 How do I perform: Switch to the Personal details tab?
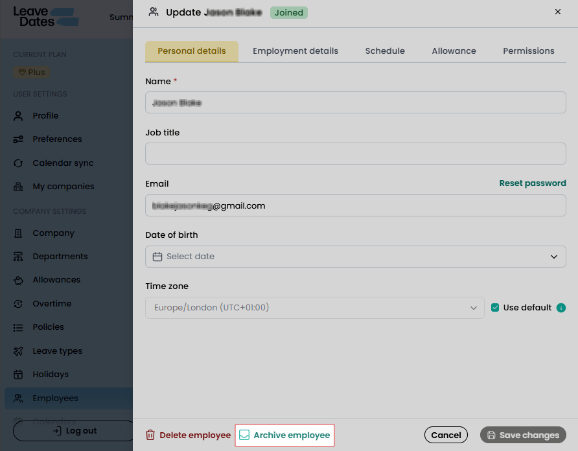click(192, 51)
